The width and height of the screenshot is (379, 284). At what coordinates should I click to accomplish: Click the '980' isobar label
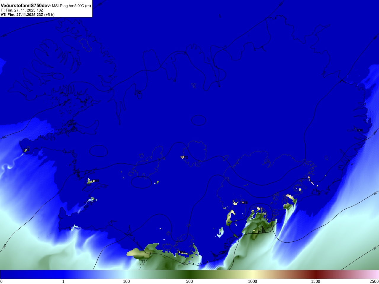(375, 194)
